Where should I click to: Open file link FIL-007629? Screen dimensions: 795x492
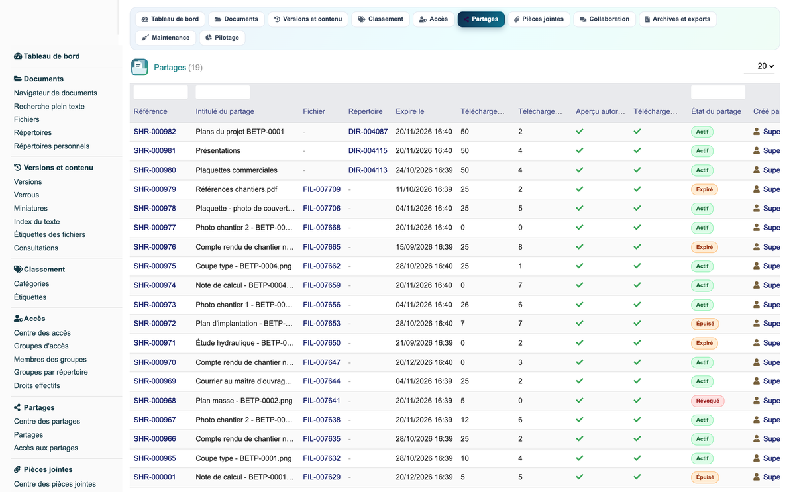coord(322,477)
